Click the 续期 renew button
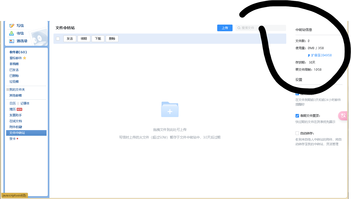 tap(84, 39)
